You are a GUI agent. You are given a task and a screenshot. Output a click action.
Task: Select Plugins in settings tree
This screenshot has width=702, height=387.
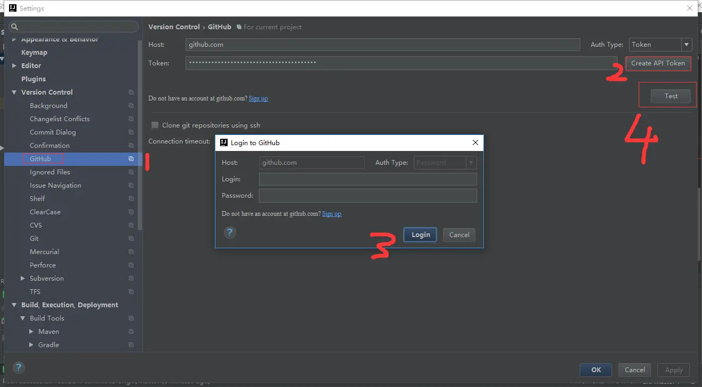34,79
